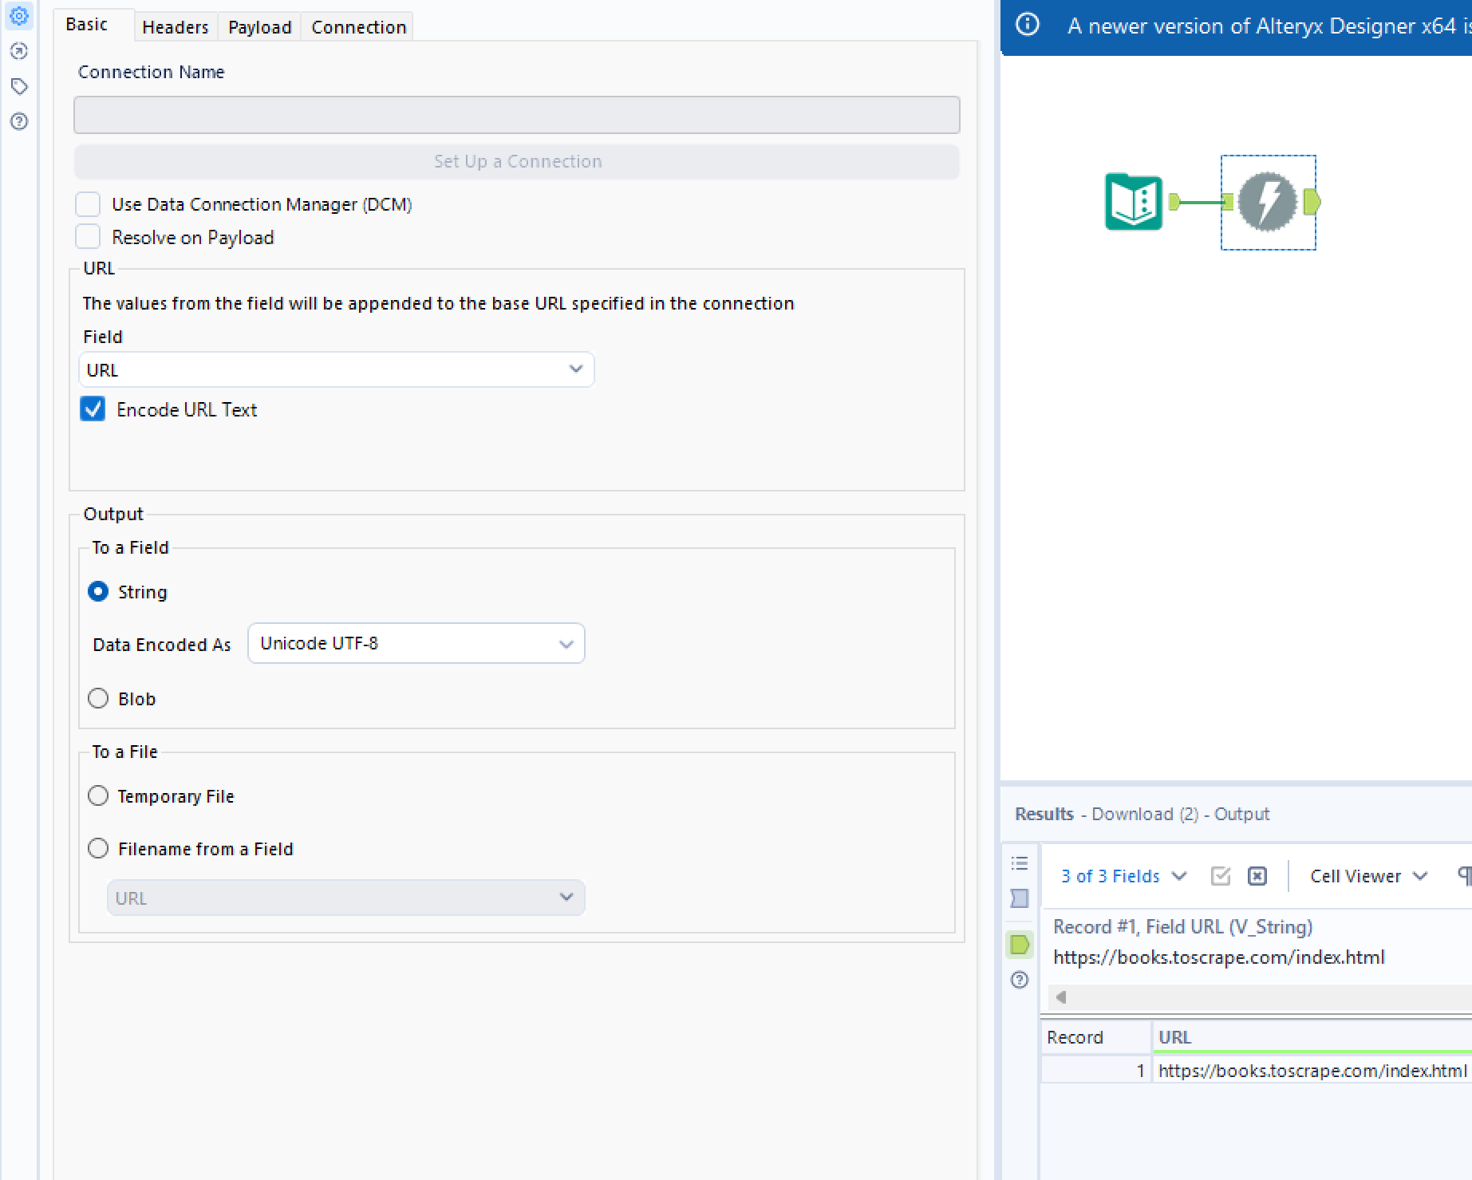The height and width of the screenshot is (1180, 1472).
Task: Switch to the Connection tab
Action: coord(359,27)
